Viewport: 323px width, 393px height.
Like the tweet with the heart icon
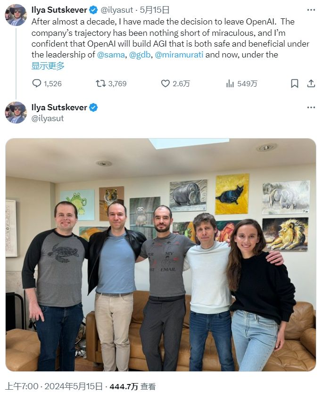pos(165,83)
